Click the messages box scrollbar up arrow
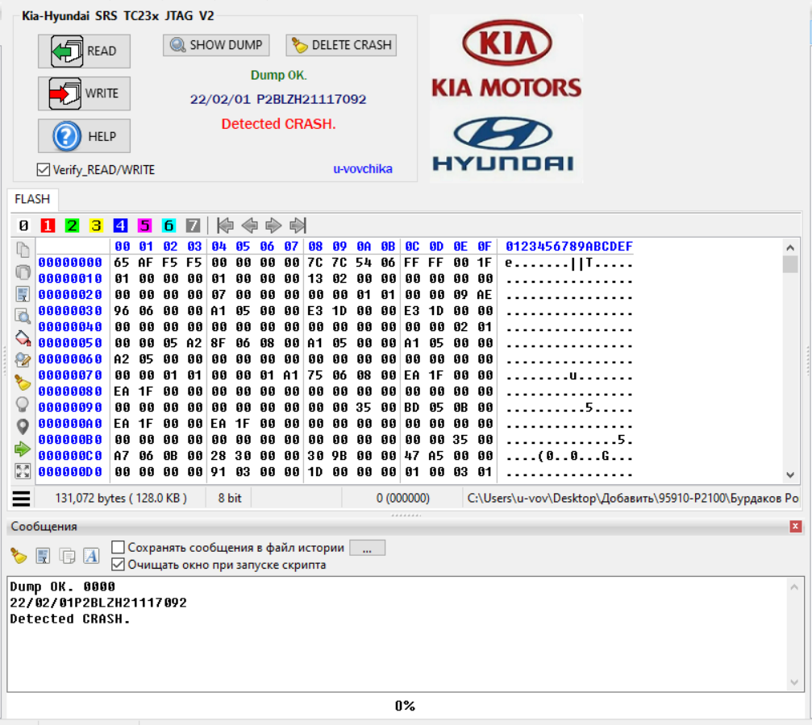The image size is (812, 725). (794, 586)
